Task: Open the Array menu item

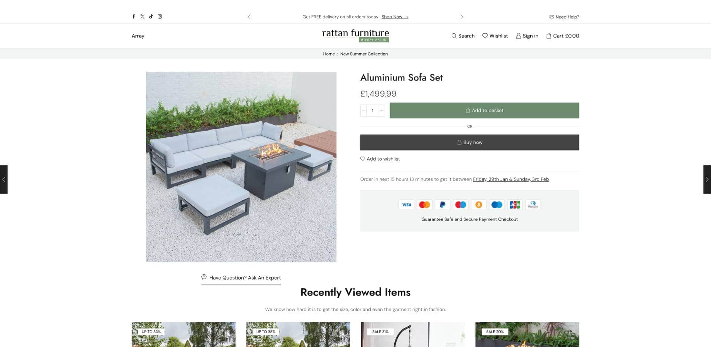Action: pyautogui.click(x=138, y=36)
